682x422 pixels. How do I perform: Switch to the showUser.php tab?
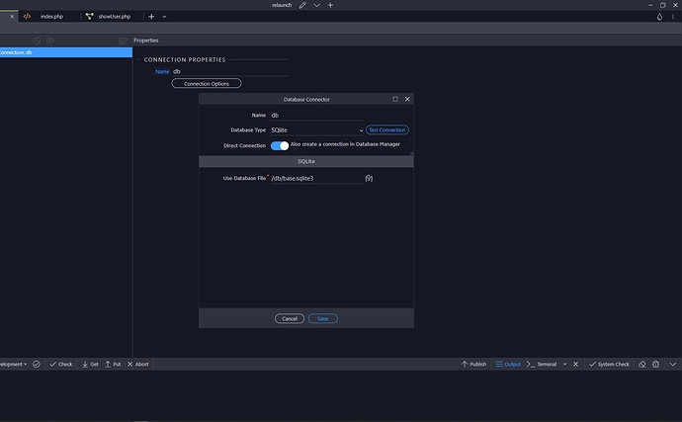[x=114, y=17]
